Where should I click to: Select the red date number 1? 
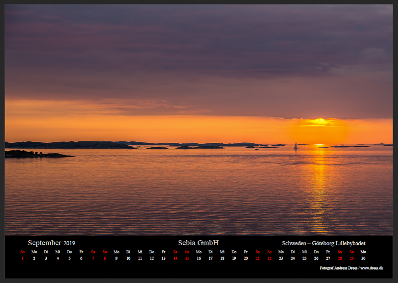click(x=22, y=258)
